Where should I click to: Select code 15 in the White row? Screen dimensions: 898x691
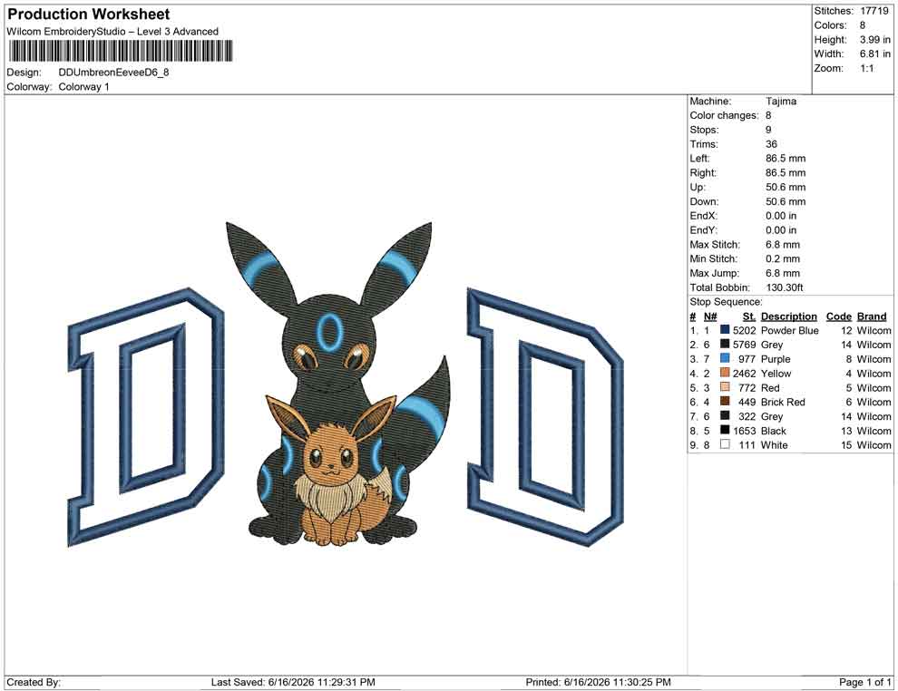click(846, 445)
